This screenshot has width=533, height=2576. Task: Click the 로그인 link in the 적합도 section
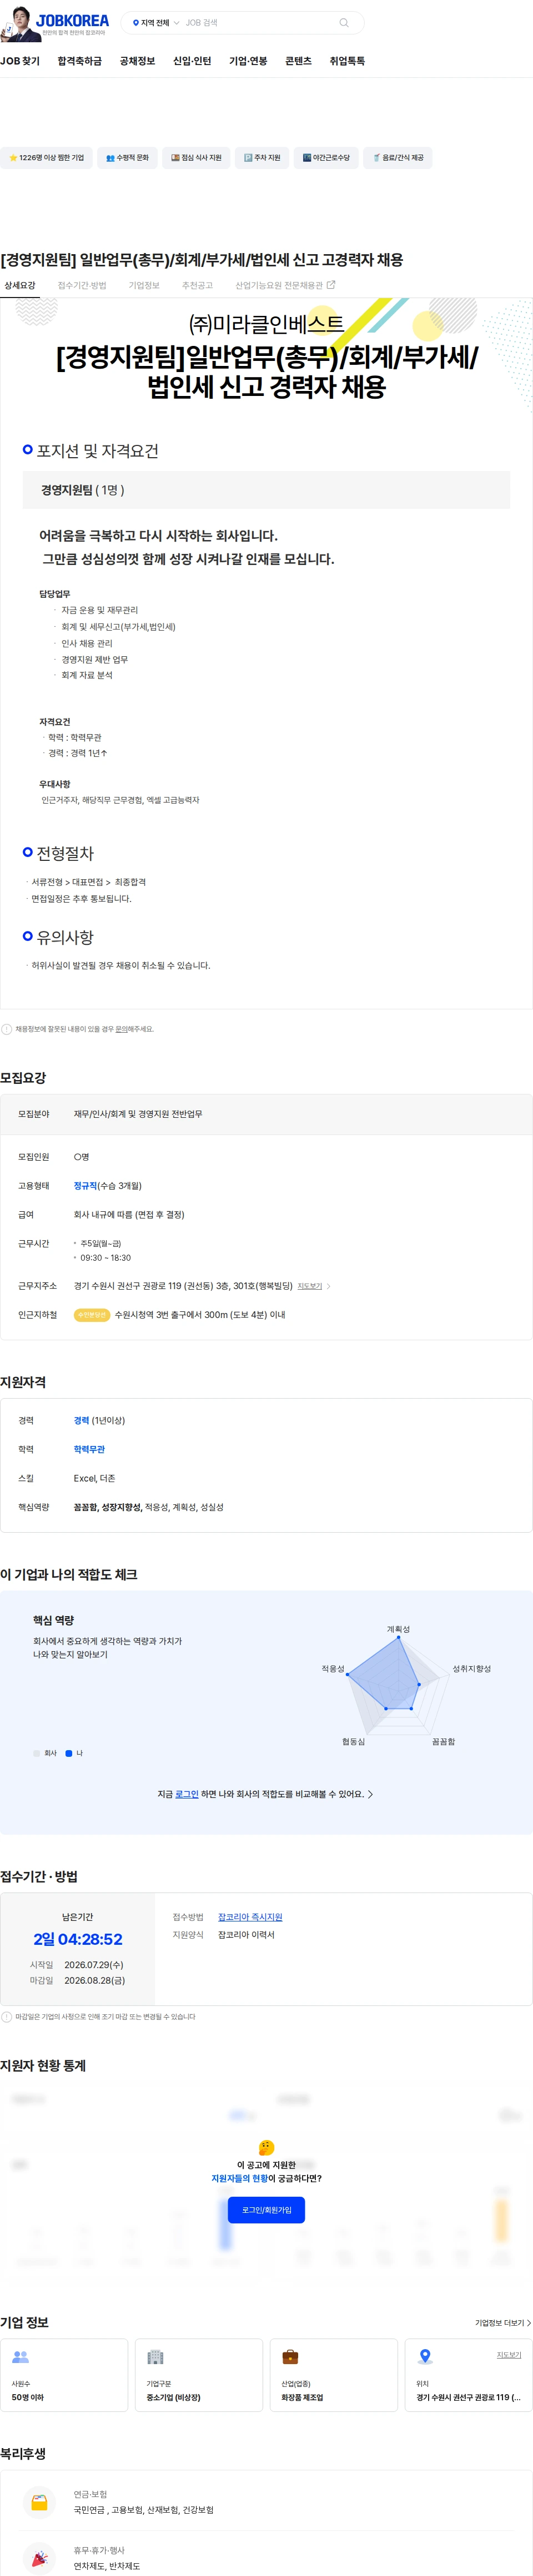[x=187, y=1794]
